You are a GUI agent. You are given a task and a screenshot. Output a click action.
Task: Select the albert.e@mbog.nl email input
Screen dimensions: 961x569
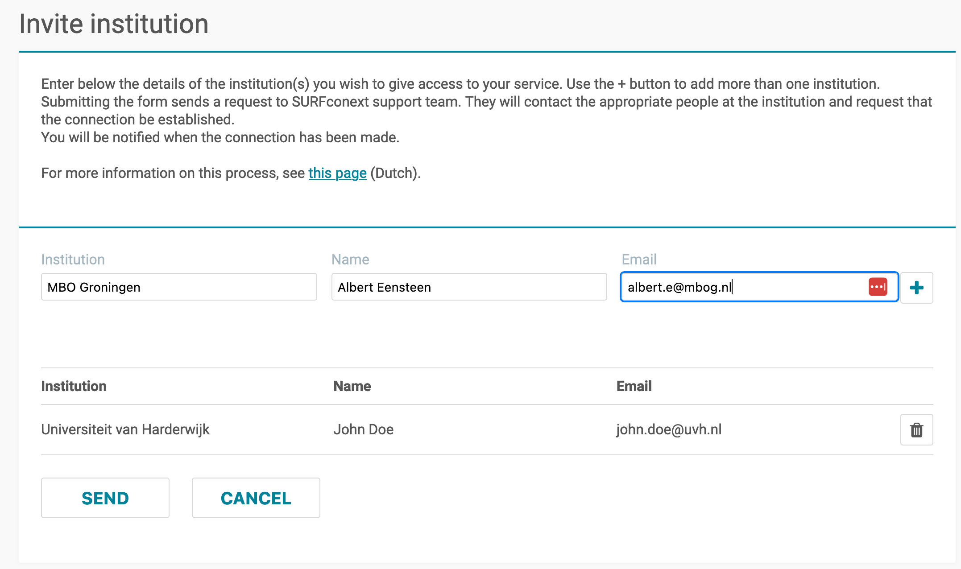point(759,287)
